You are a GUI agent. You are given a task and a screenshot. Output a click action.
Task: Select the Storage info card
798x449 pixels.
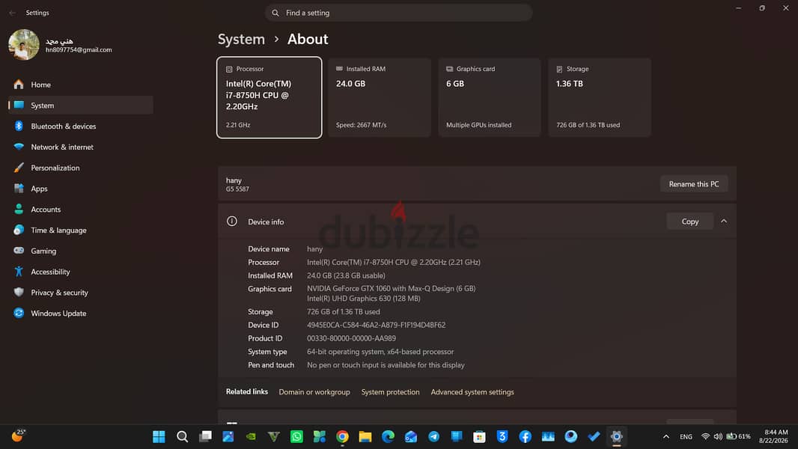(x=600, y=97)
